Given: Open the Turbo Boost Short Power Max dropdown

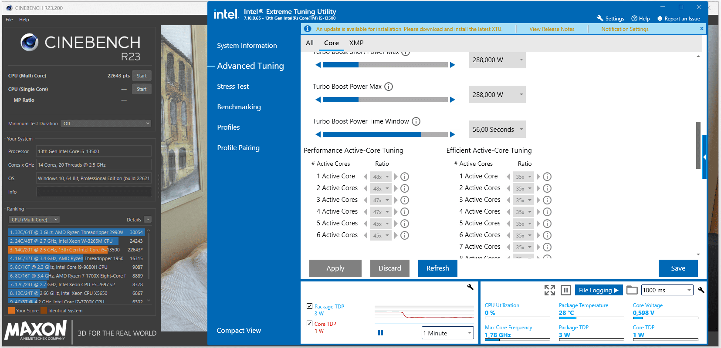Looking at the screenshot, I should 498,60.
